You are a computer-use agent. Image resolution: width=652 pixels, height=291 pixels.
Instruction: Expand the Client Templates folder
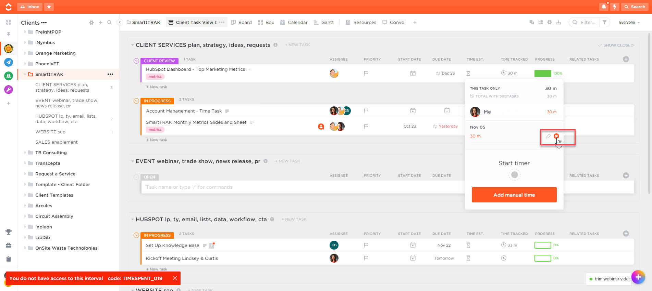click(x=25, y=195)
